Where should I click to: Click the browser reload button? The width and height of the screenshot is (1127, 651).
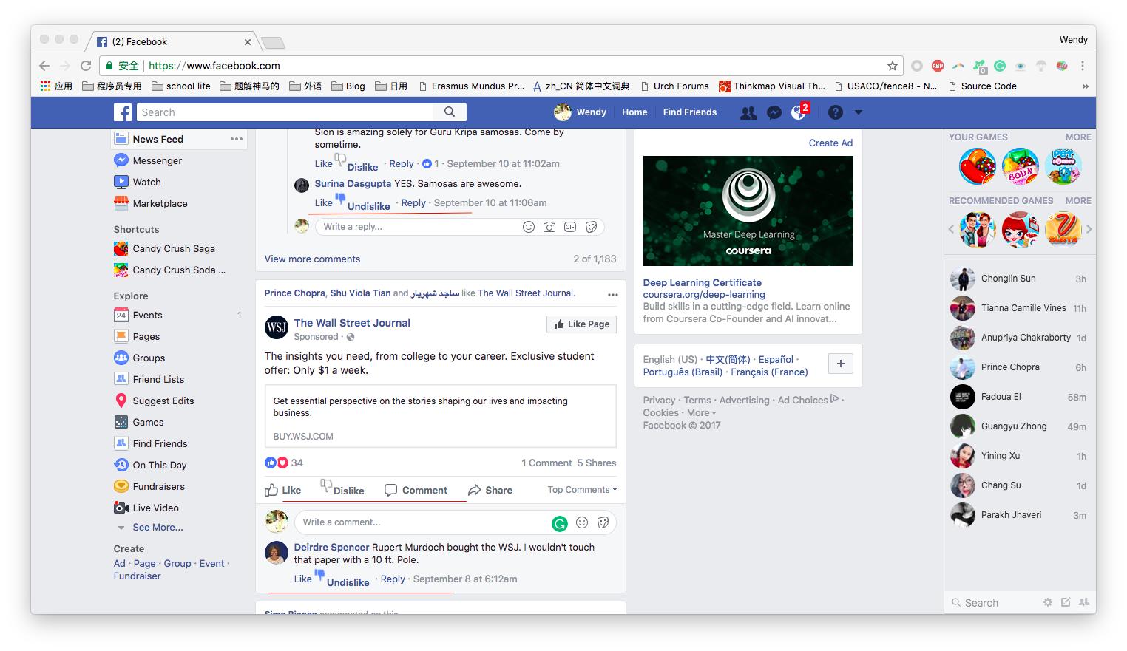click(x=86, y=66)
